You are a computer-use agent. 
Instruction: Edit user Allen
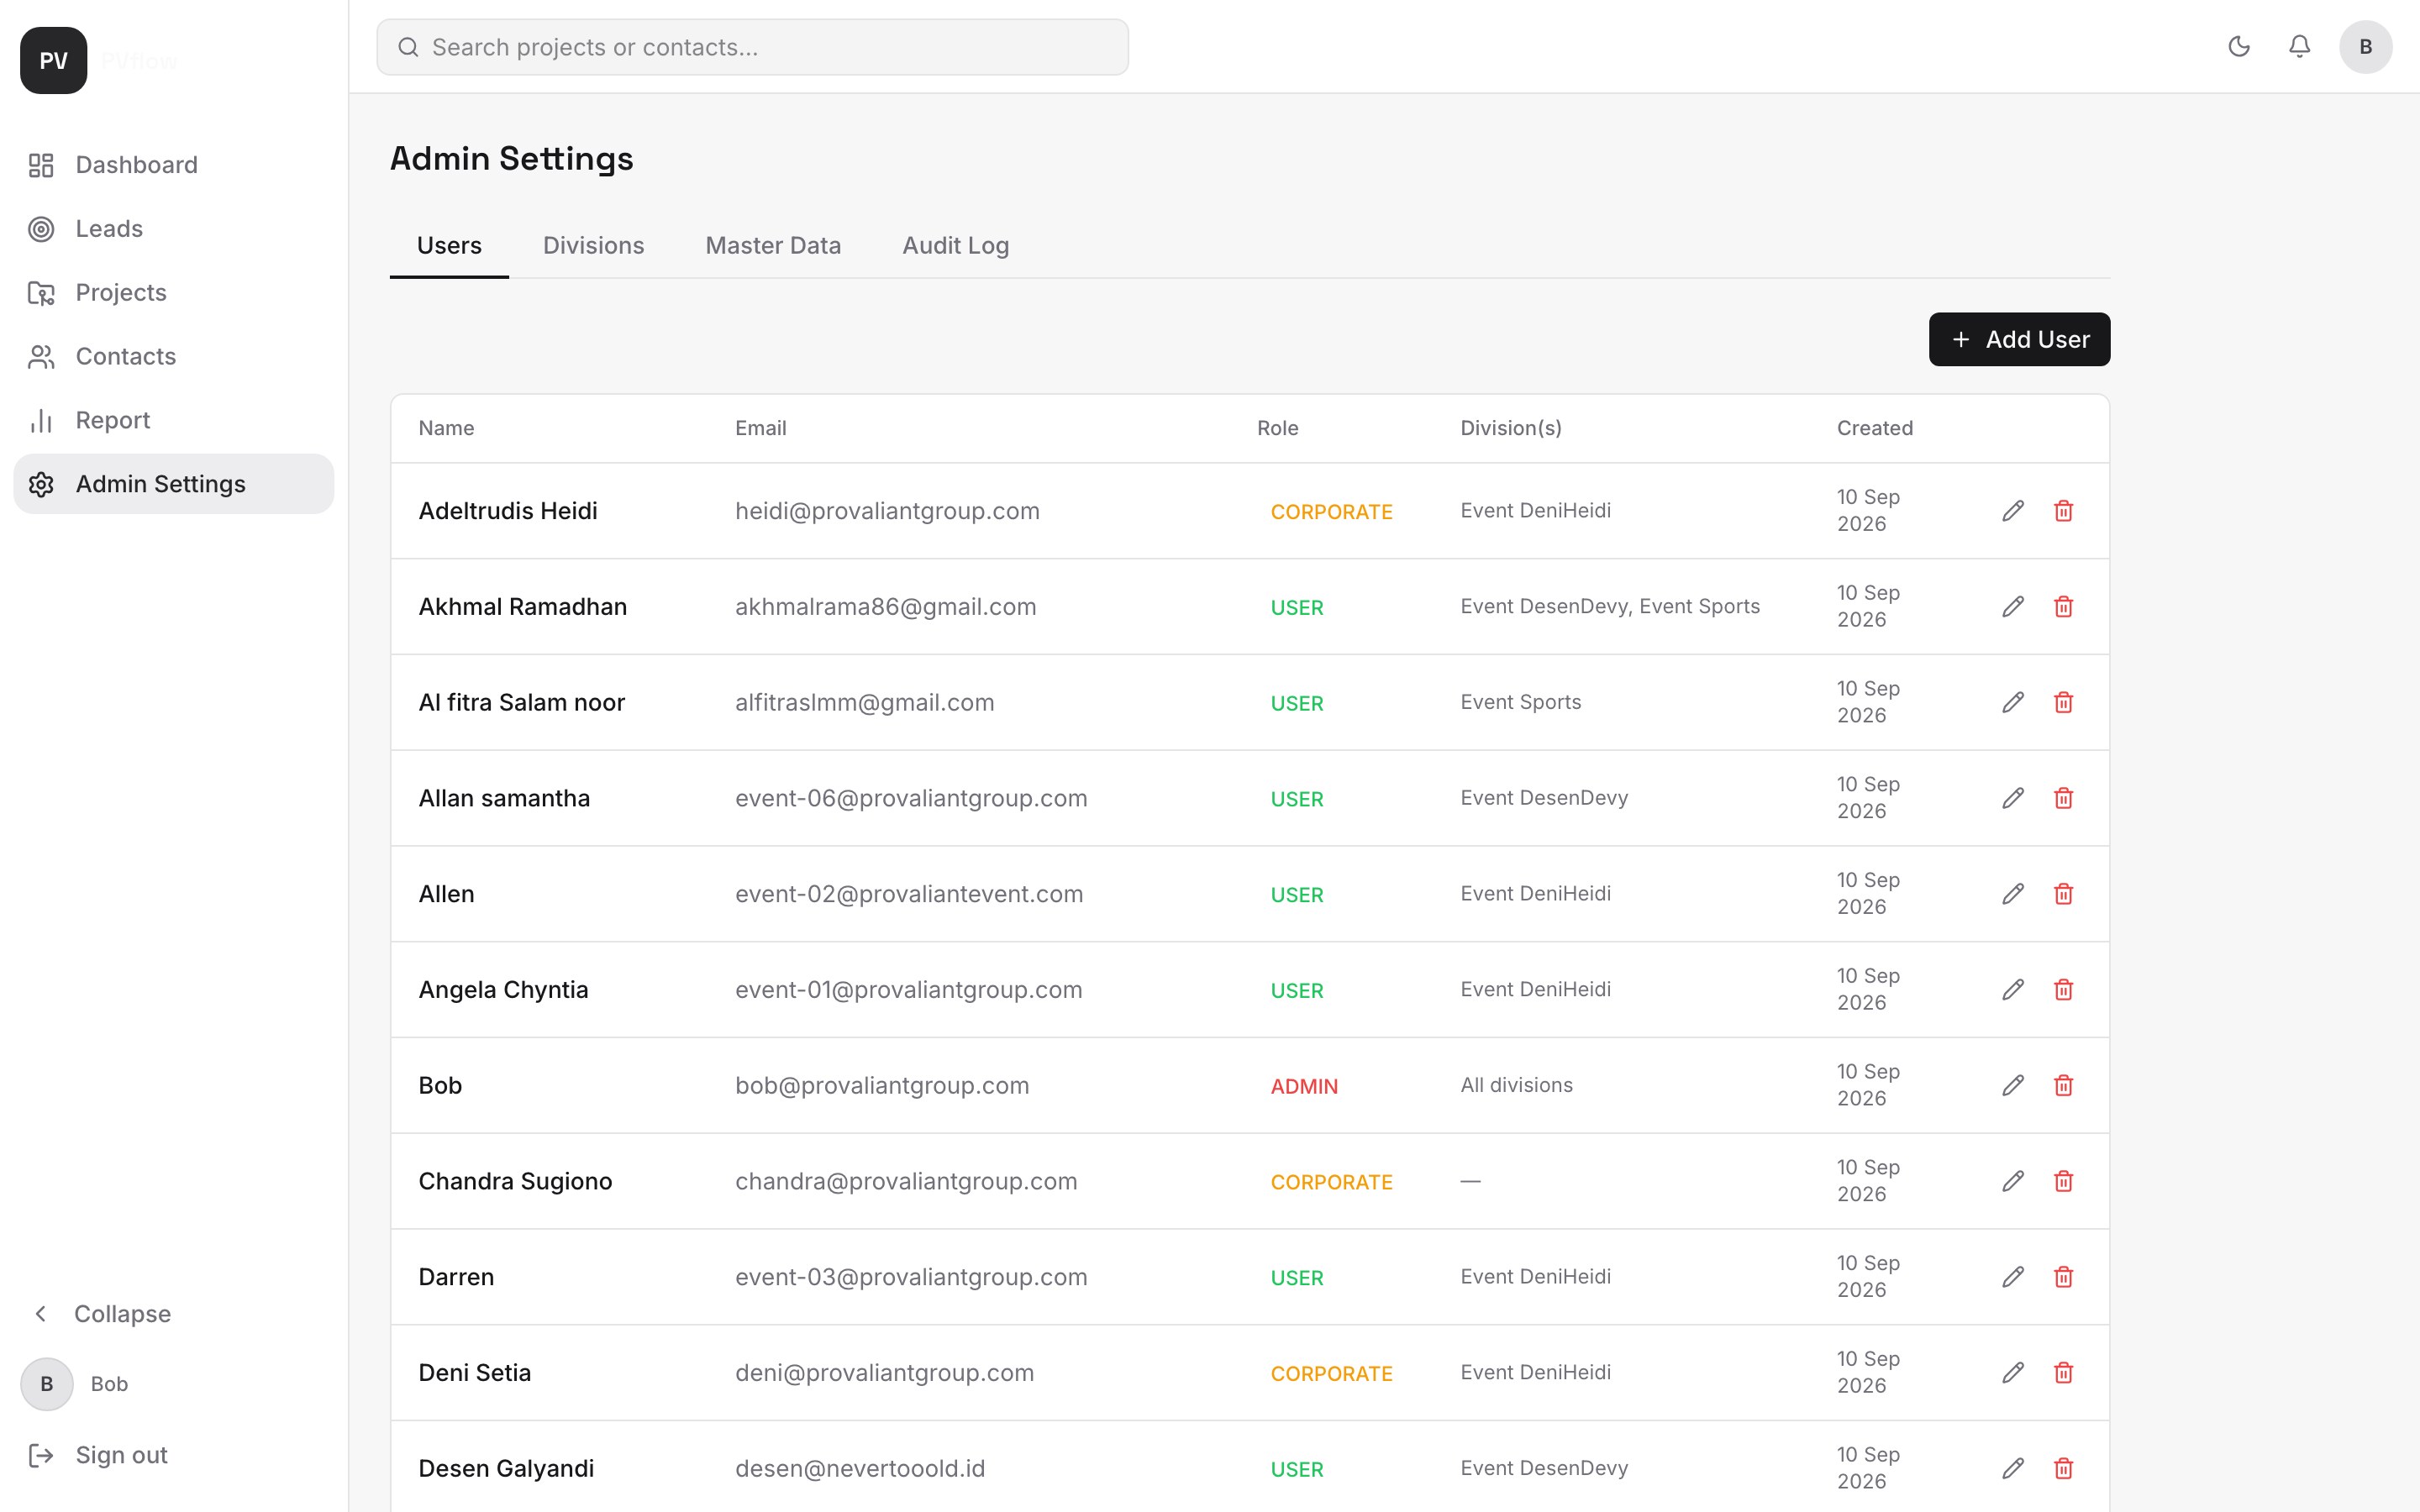click(x=2013, y=894)
